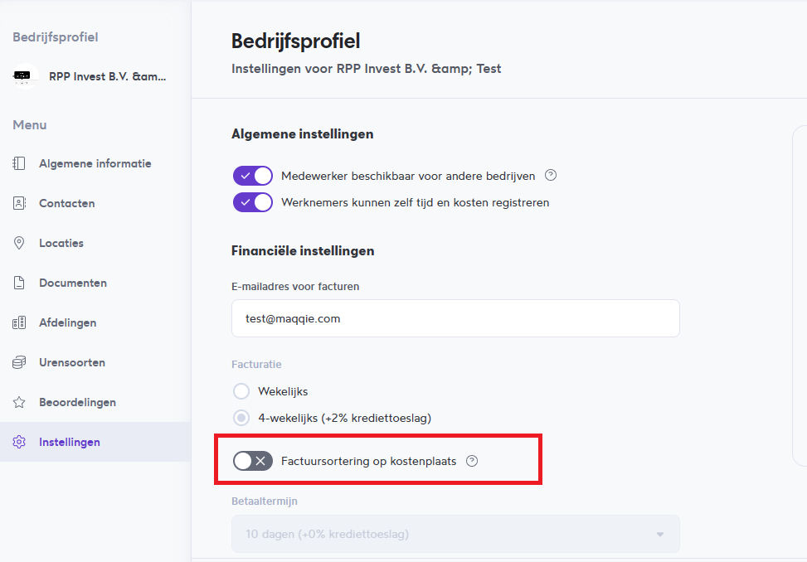Select the Wekelijks radio option
The height and width of the screenshot is (562, 807).
(241, 391)
